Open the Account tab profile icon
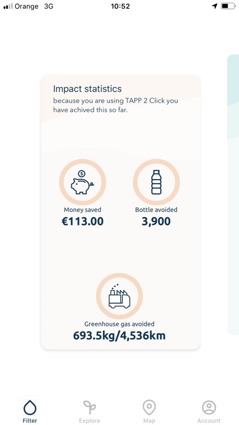 coord(209,407)
